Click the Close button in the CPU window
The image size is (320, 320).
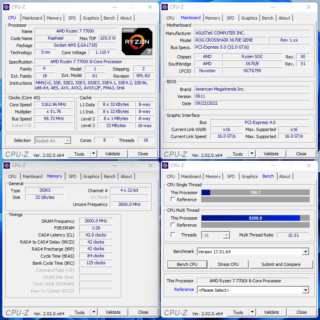[x=143, y=154]
